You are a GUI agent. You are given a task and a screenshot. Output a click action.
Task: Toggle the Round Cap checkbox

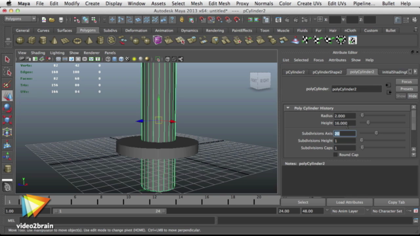[x=335, y=155]
